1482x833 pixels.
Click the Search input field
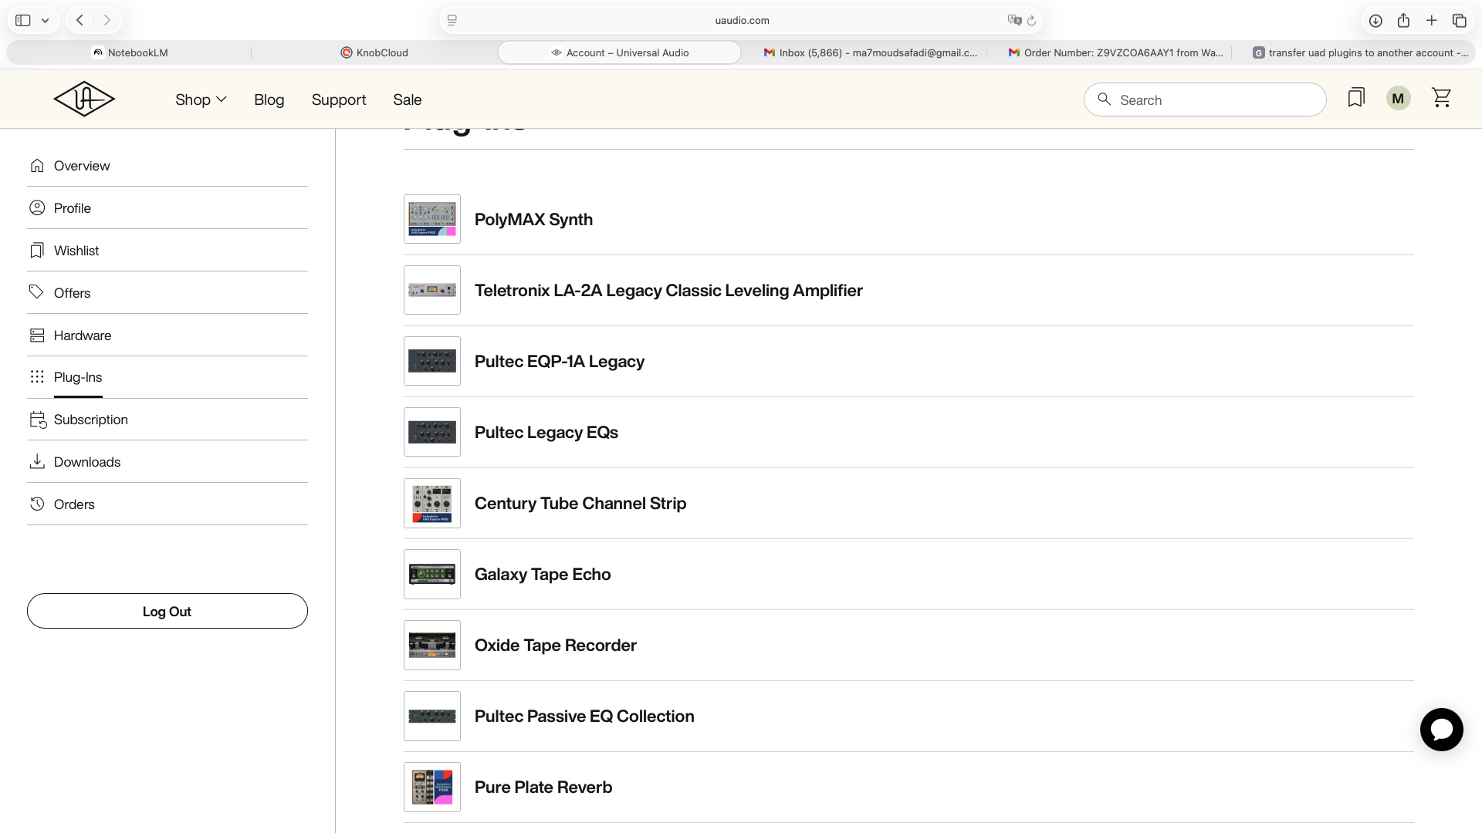1205,99
